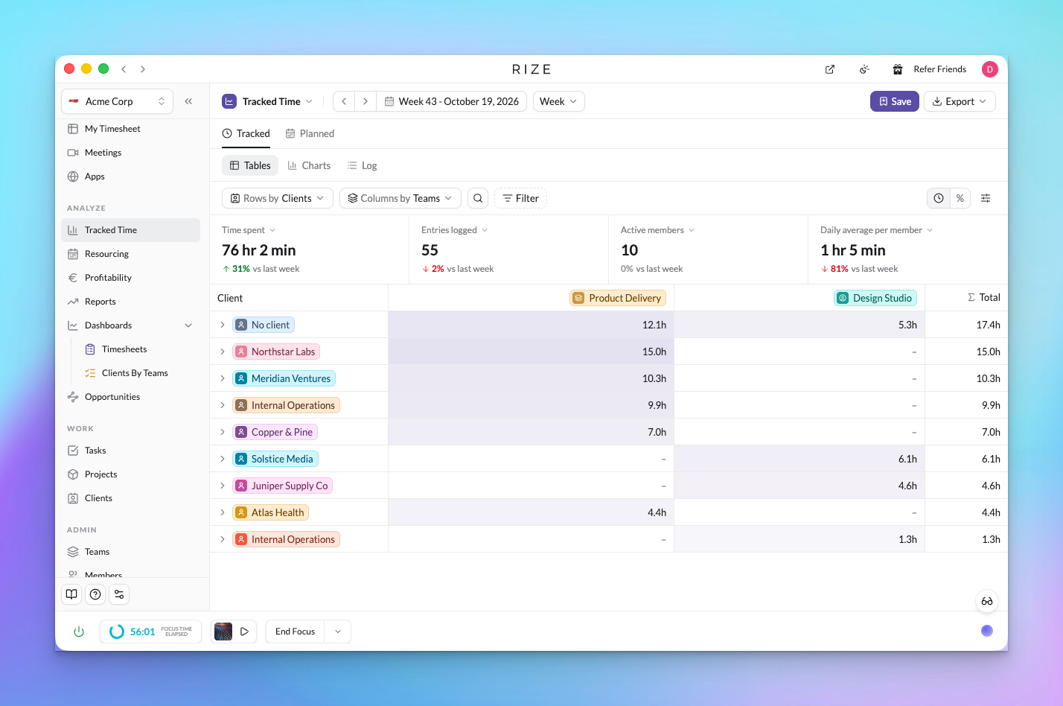Viewport: 1063px width, 706px height.
Task: Collapse the Dashboards section chevron
Action: 188,325
